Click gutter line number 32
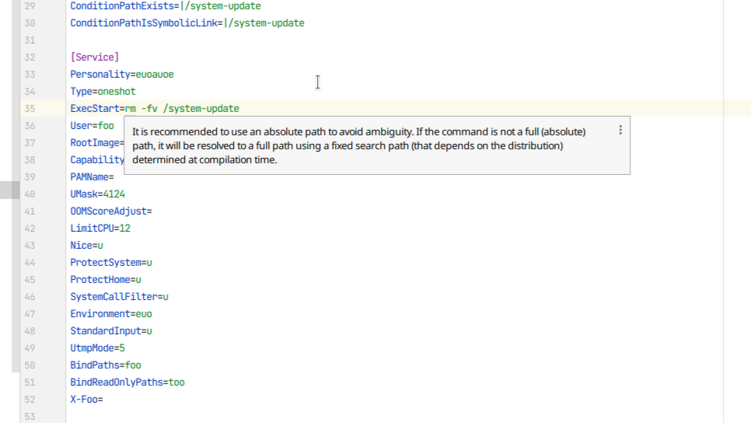The image size is (751, 423). [30, 57]
